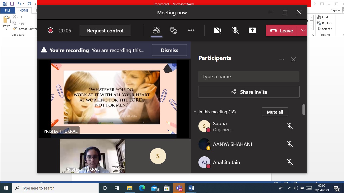
Task: Select the AJ avatar of Anahita Jain
Action: coord(204,162)
